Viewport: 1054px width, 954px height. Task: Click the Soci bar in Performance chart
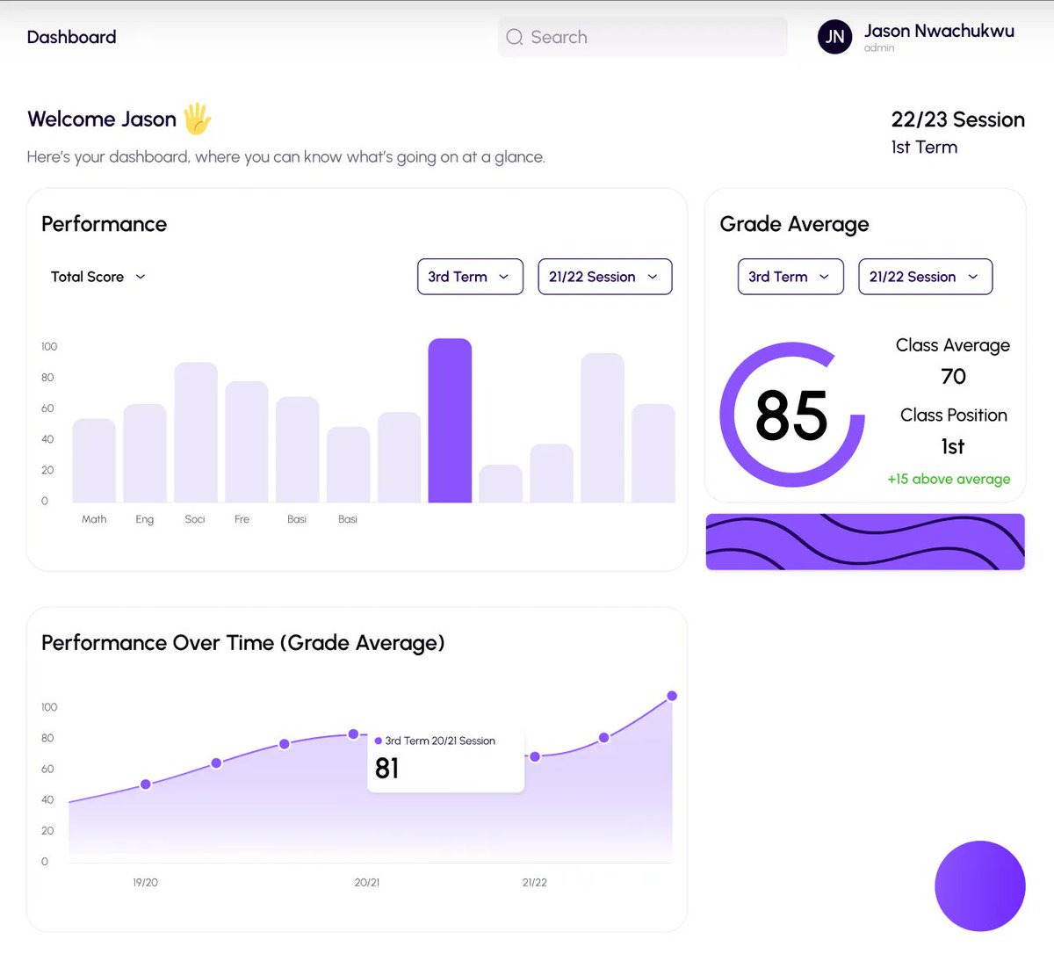tap(196, 432)
